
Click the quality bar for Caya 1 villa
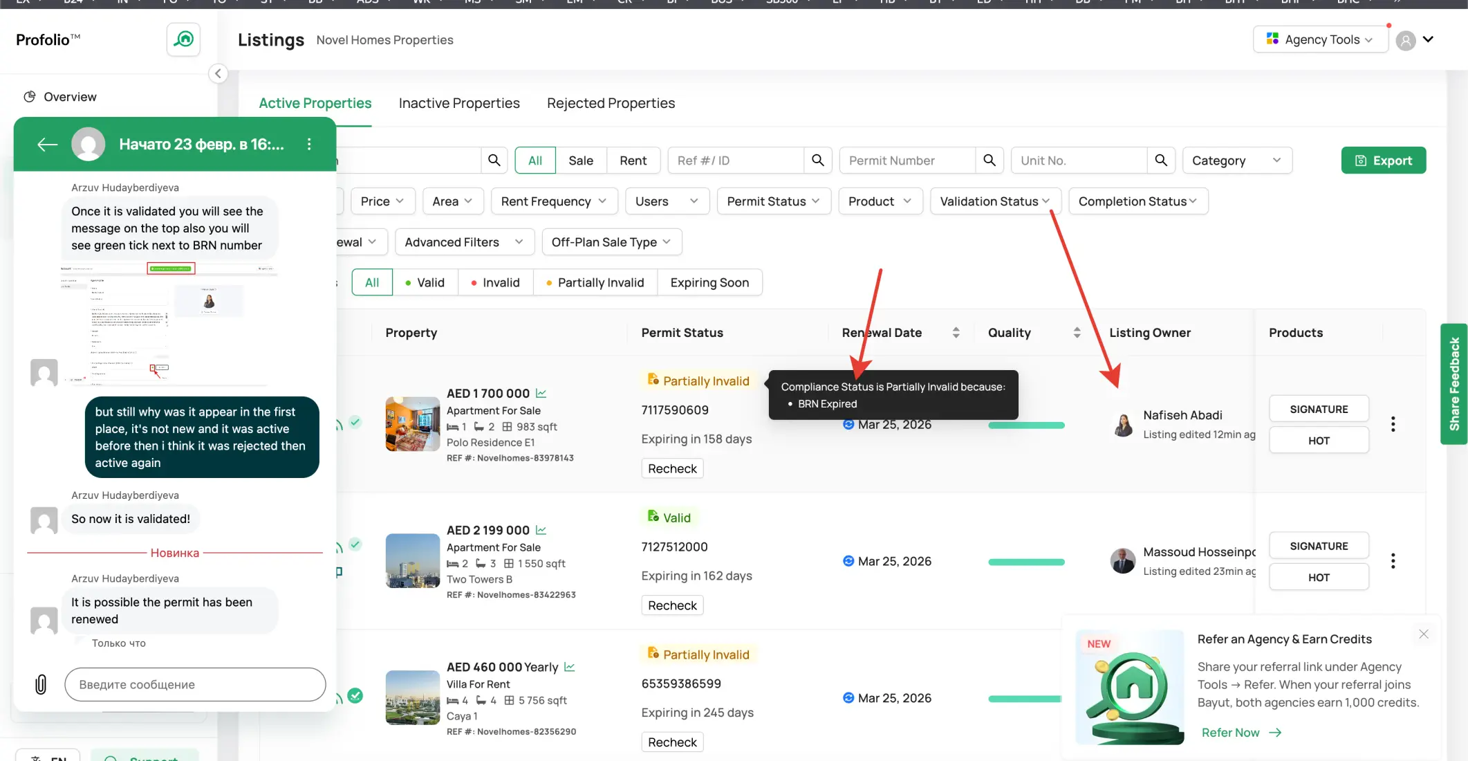click(x=1025, y=699)
